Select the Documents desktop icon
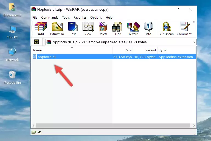Image resolution: width=211 pixels, height=141 pixels. (12, 10)
